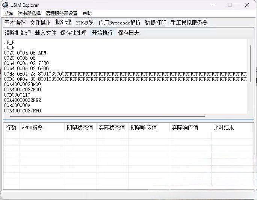Select the 批处理 tab
This screenshot has height=200, width=257.
point(63,22)
